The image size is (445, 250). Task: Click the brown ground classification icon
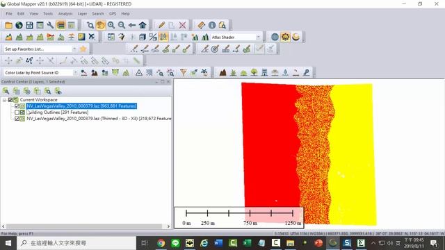(222, 72)
